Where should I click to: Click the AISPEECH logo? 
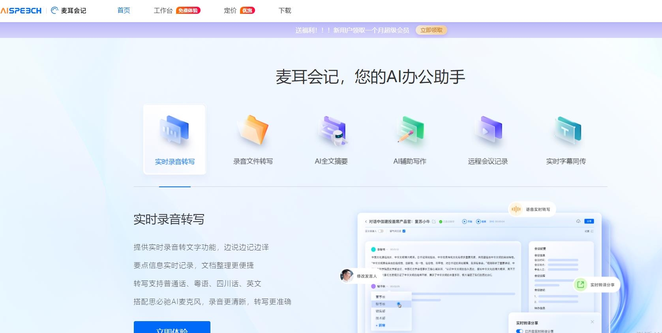click(x=21, y=11)
